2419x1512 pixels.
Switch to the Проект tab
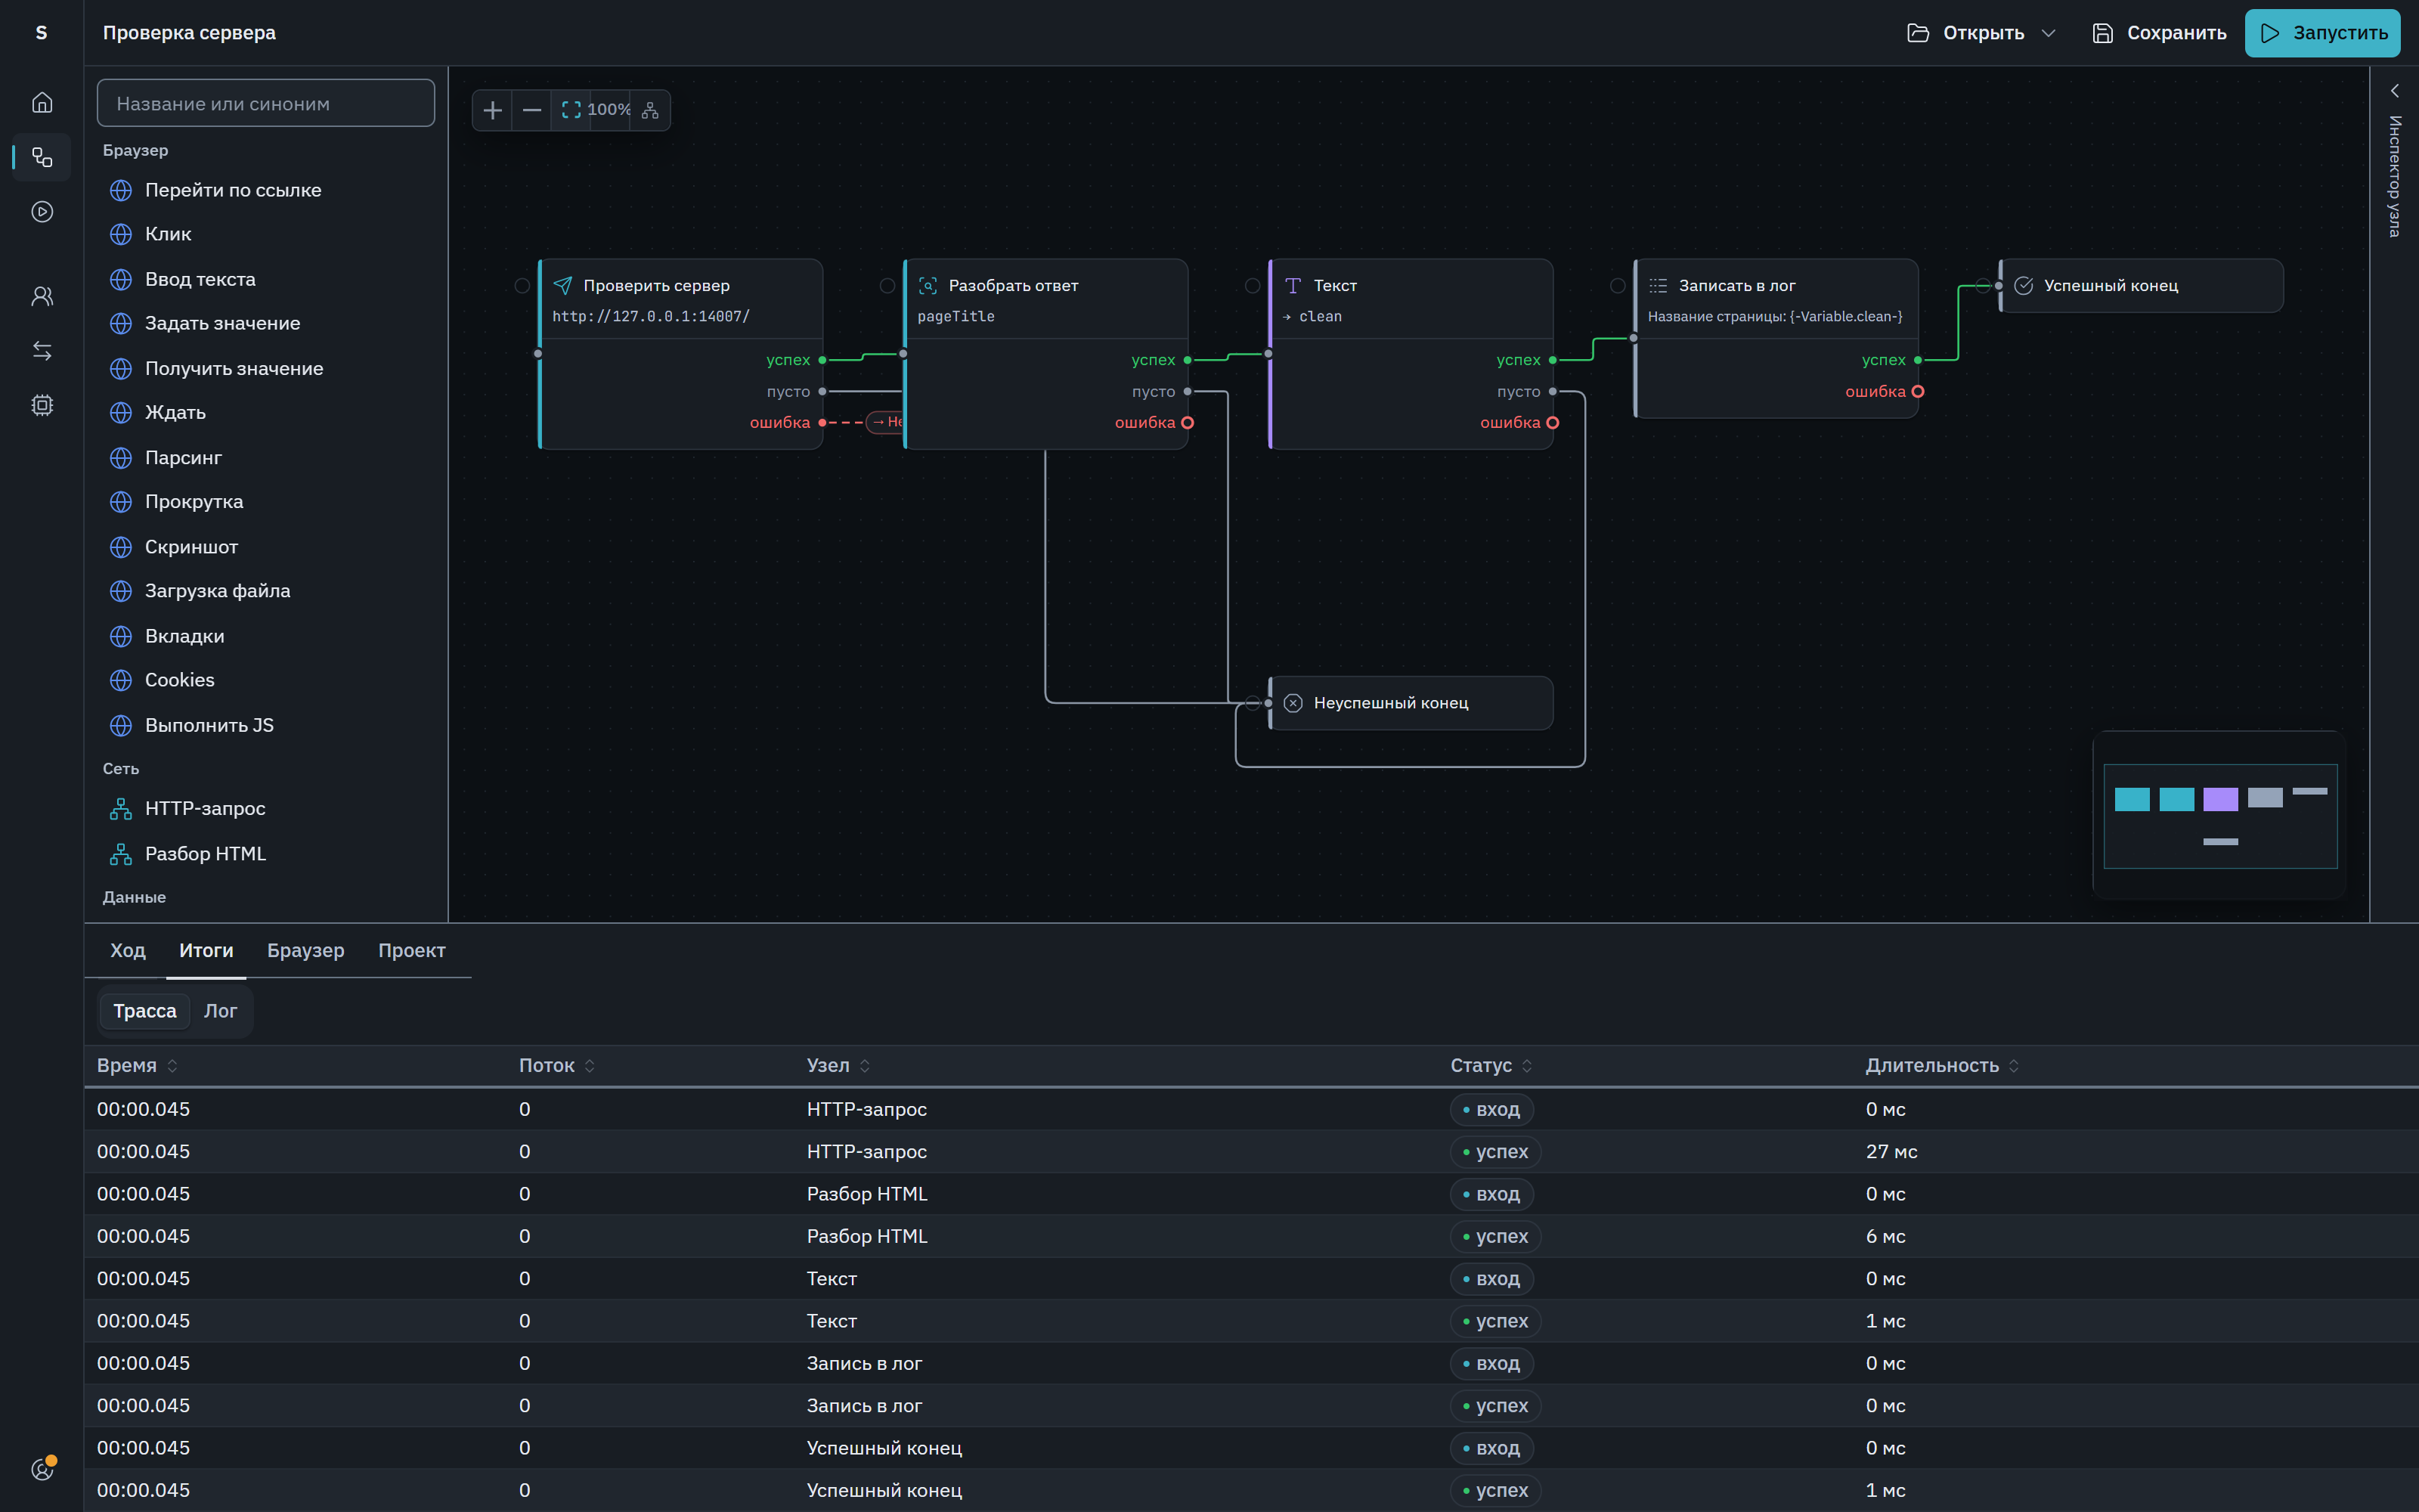[x=412, y=950]
